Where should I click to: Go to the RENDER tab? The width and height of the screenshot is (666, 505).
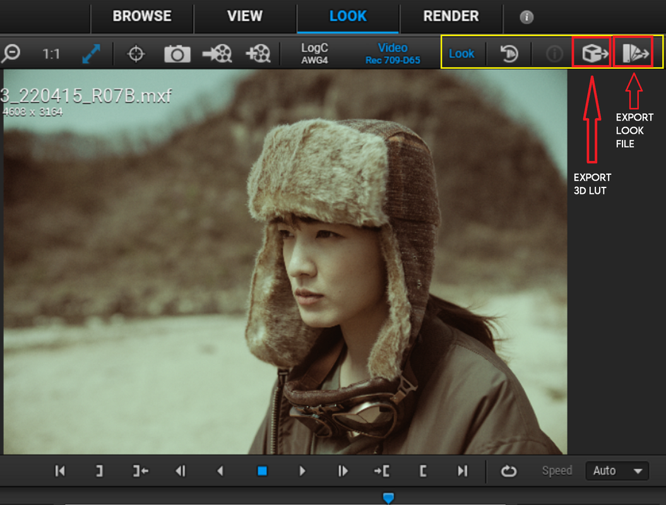pyautogui.click(x=451, y=16)
